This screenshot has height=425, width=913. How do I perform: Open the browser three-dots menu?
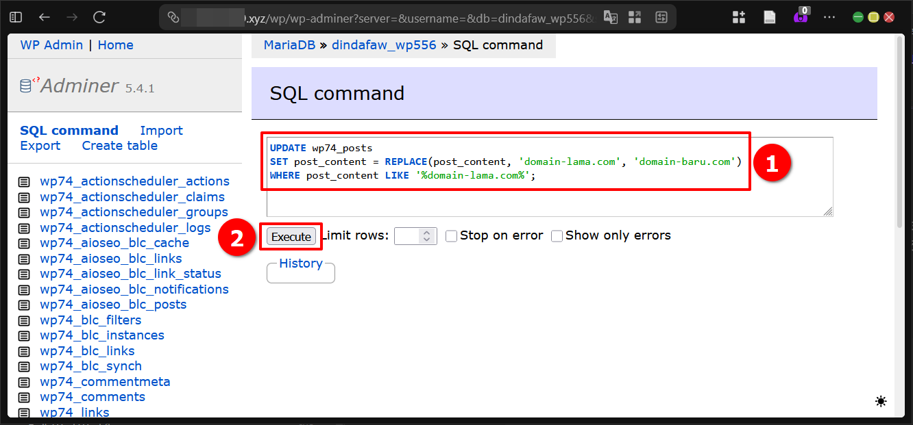[829, 17]
